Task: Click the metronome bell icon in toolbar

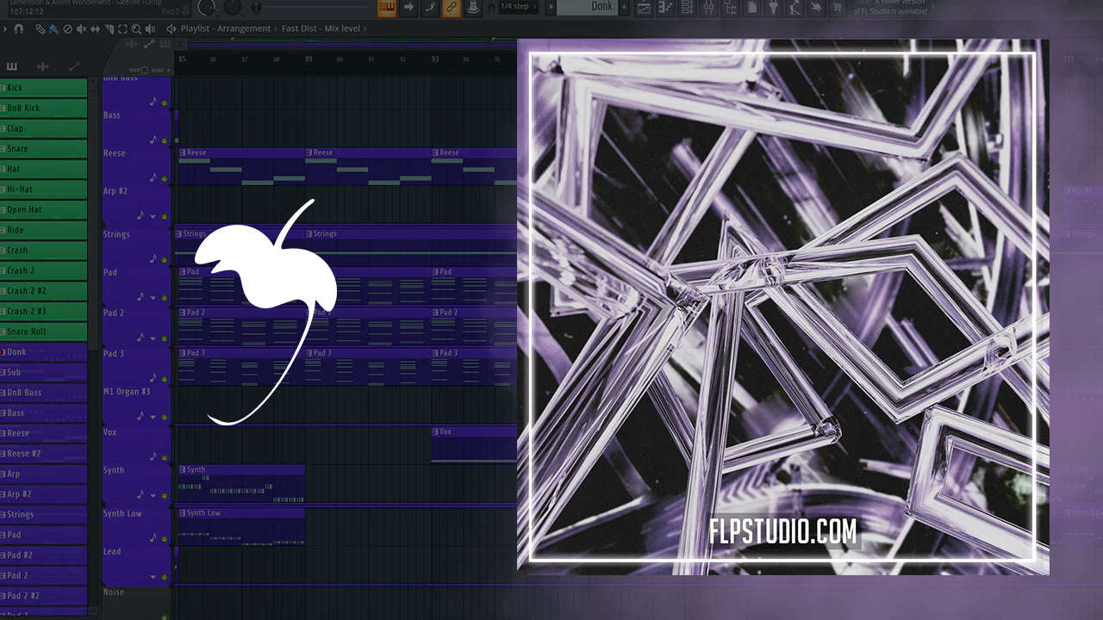Action: click(x=473, y=8)
